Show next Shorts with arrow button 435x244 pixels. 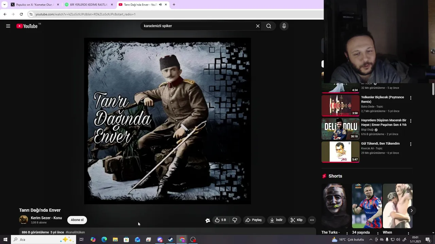click(411, 210)
